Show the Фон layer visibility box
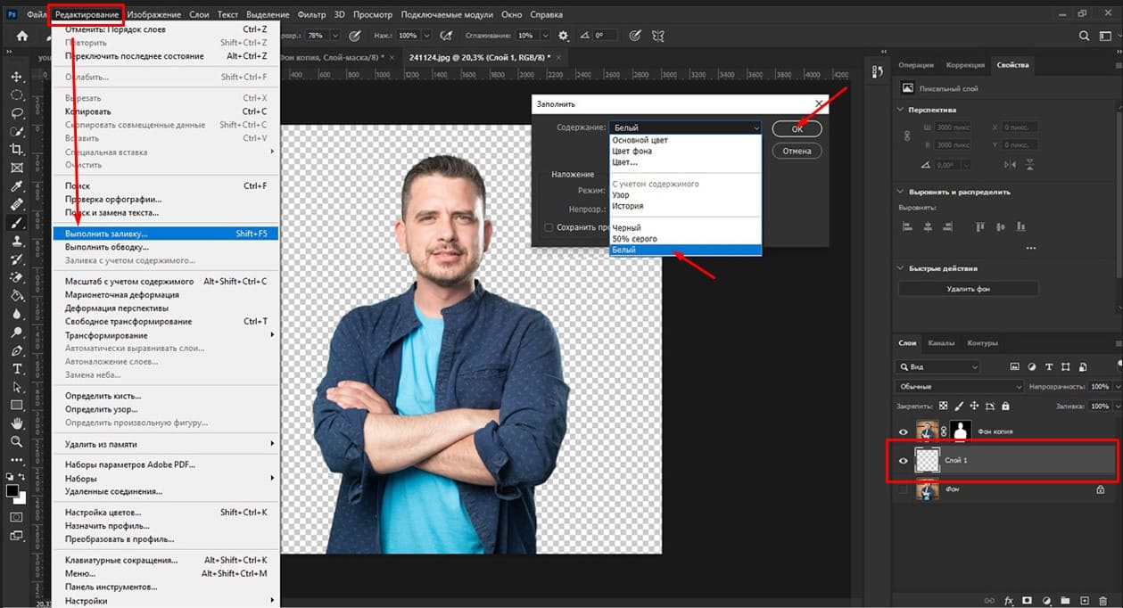The image size is (1123, 608). click(x=903, y=489)
